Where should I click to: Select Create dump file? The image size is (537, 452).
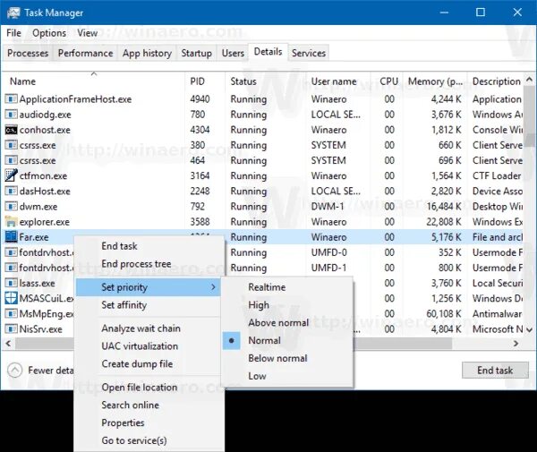tap(148, 364)
